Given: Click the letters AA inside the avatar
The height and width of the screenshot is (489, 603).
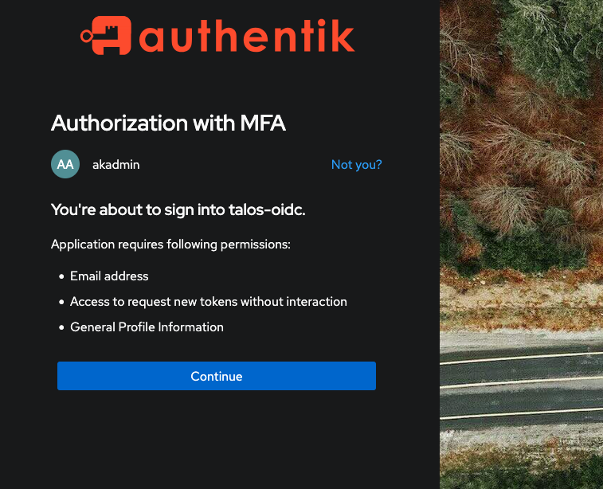Looking at the screenshot, I should [65, 165].
